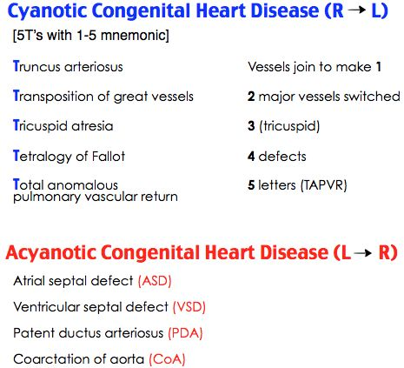Click Tetralogy of Fallot
The image size is (404, 368).
coord(69,157)
